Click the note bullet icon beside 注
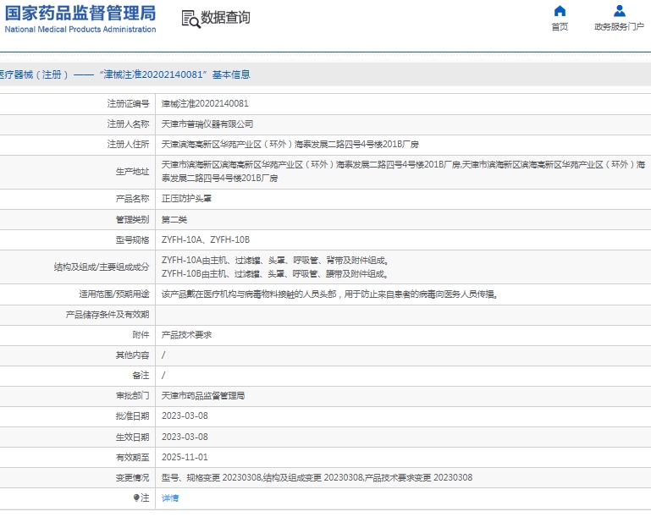The width and height of the screenshot is (651, 517). [x=135, y=498]
